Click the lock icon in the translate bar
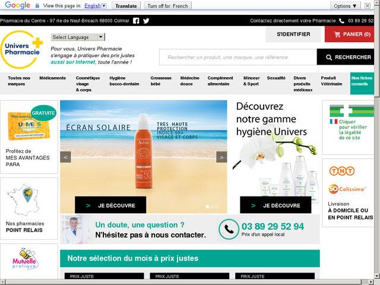The width and height of the screenshot is (380, 285). tap(37, 6)
